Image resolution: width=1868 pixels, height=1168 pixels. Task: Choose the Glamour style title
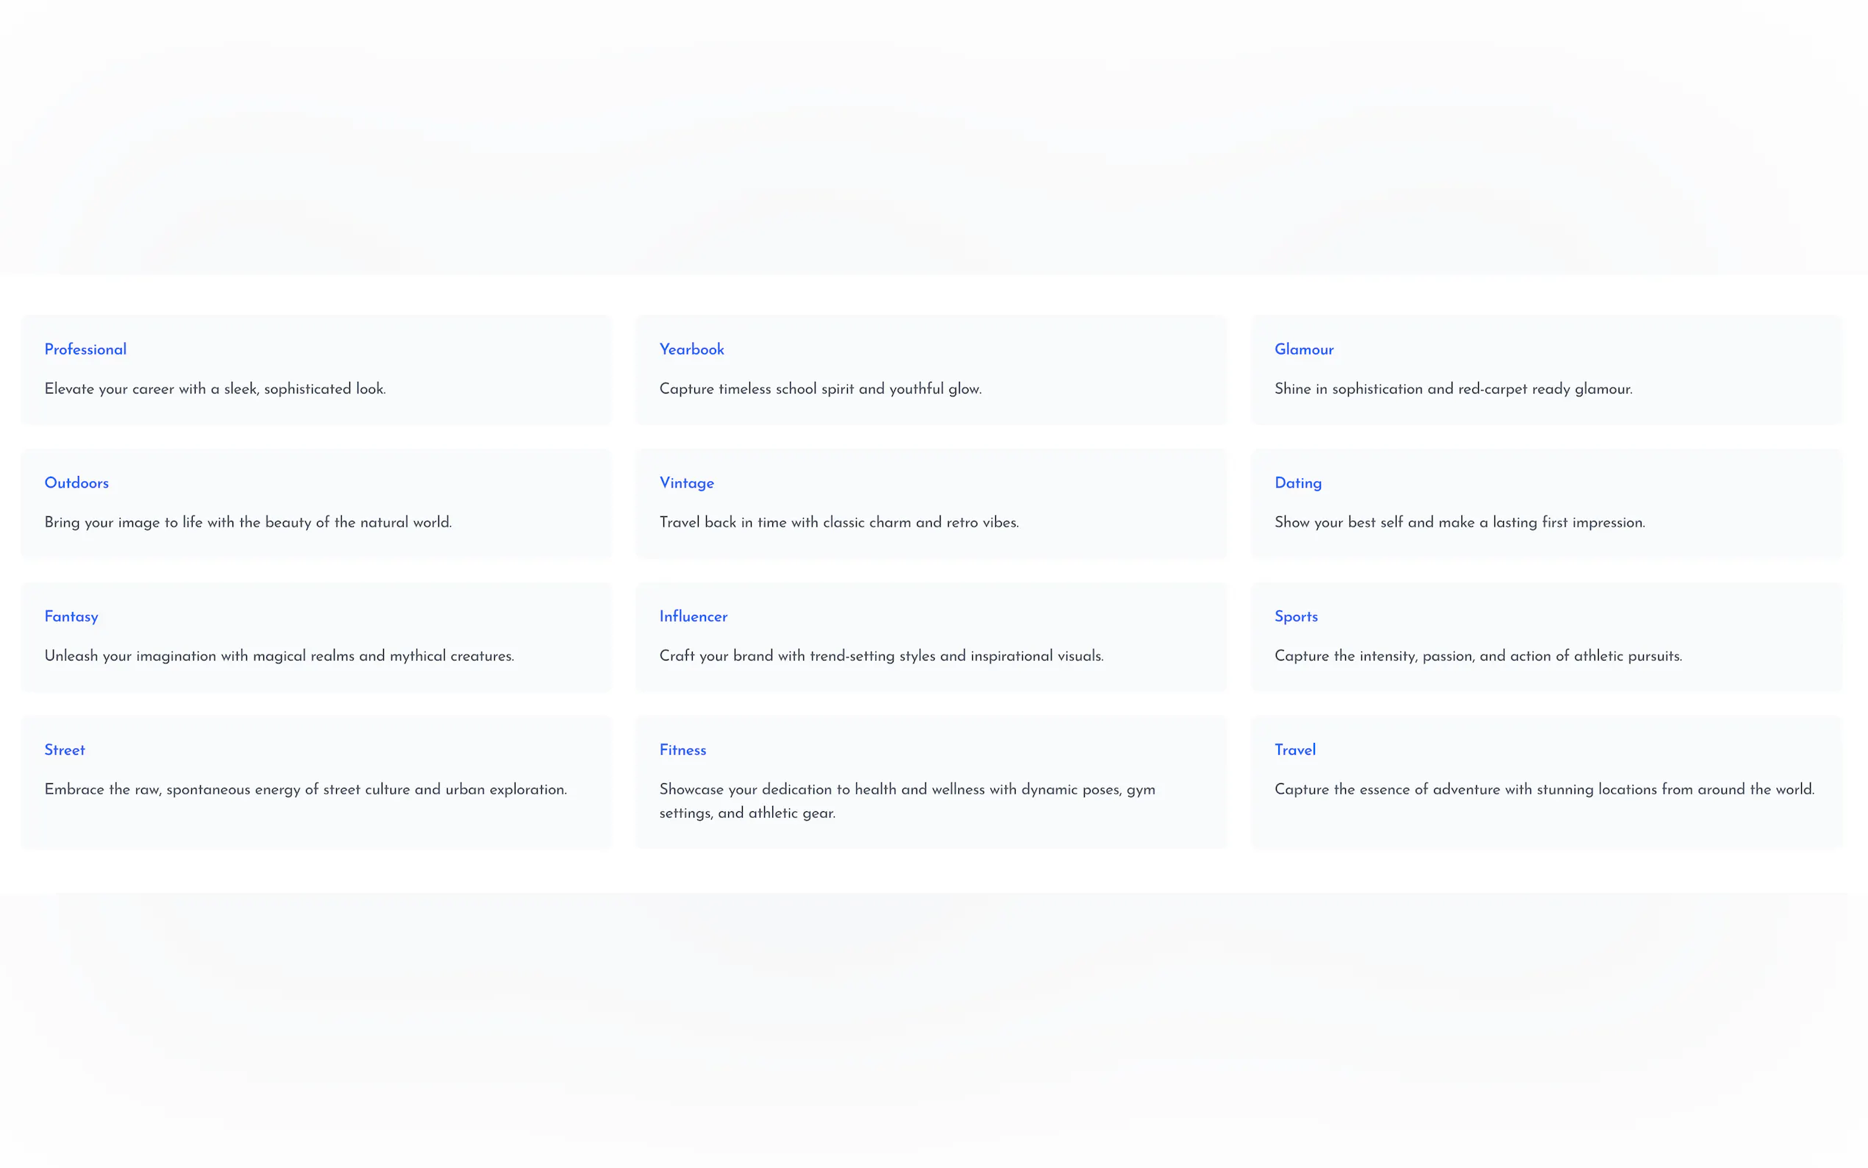tap(1303, 349)
